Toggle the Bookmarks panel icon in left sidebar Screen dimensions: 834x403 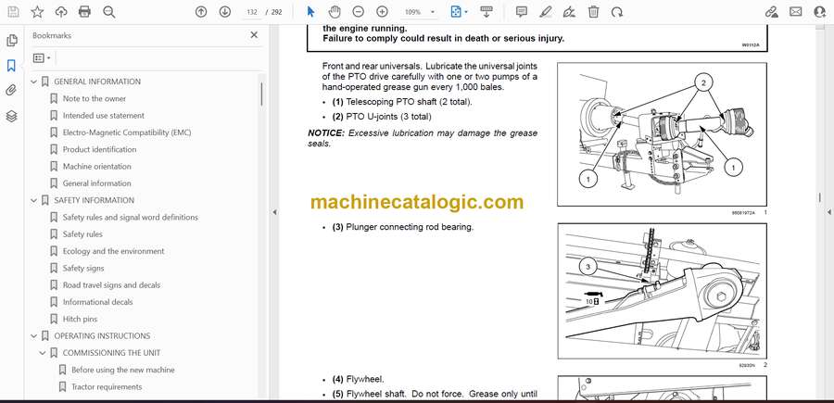pyautogui.click(x=12, y=66)
